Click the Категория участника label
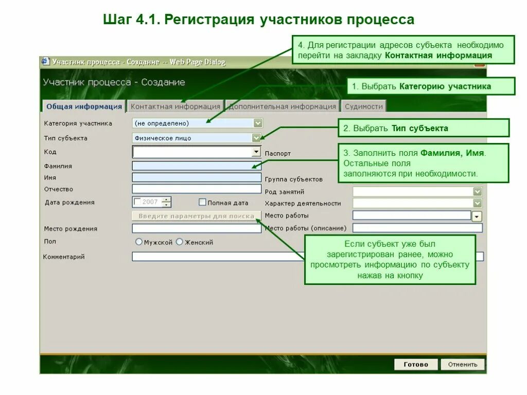The image size is (527, 395). (x=78, y=123)
